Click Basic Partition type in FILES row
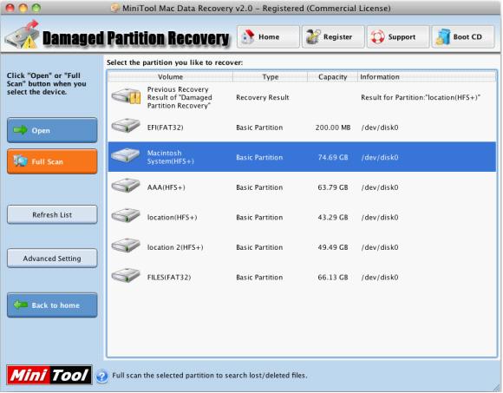This screenshot has height=393, width=503. coord(259,278)
